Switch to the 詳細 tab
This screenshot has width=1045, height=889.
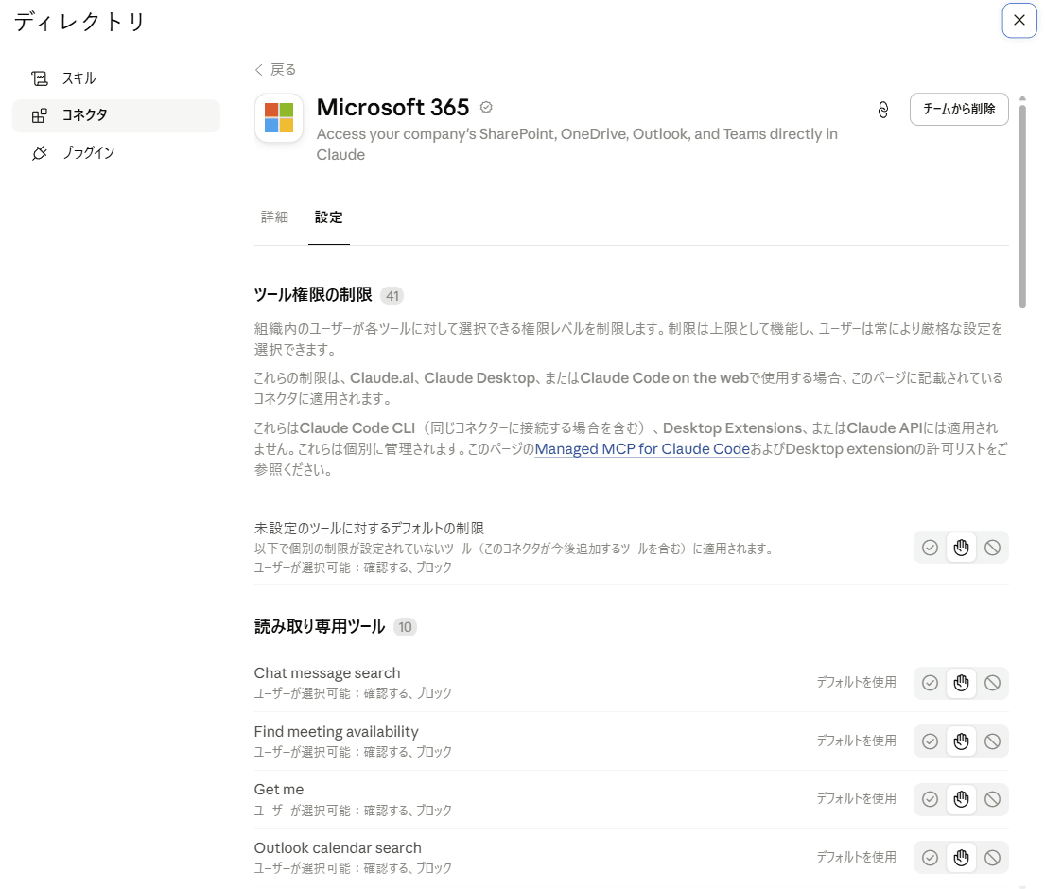(274, 218)
